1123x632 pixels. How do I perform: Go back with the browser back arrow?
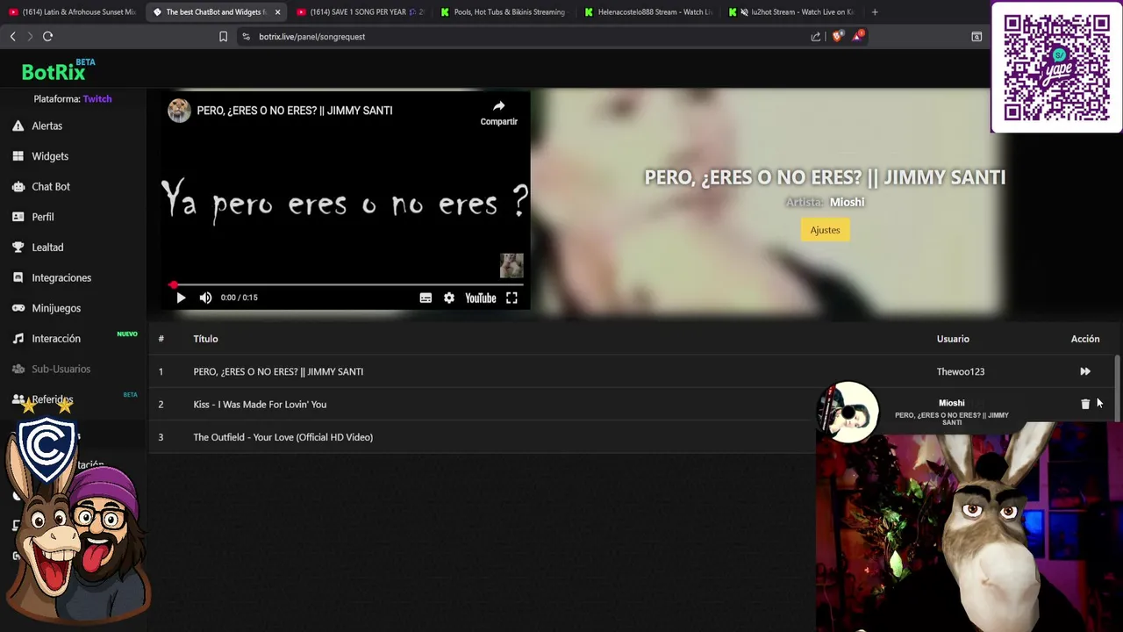pyautogui.click(x=12, y=36)
